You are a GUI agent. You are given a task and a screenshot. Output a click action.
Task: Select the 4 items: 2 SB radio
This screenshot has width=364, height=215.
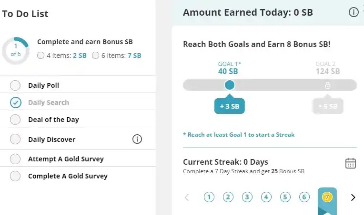click(x=41, y=56)
